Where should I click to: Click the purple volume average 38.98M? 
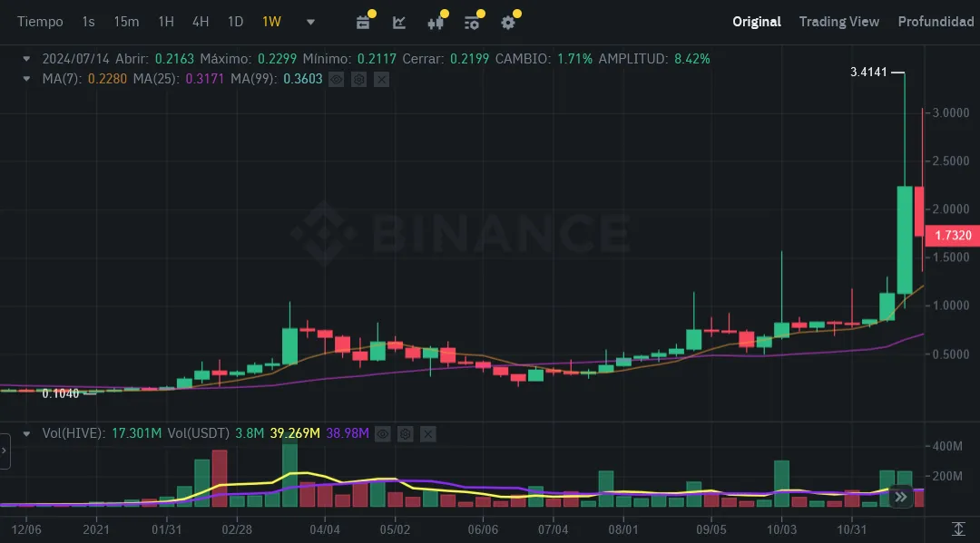click(348, 433)
